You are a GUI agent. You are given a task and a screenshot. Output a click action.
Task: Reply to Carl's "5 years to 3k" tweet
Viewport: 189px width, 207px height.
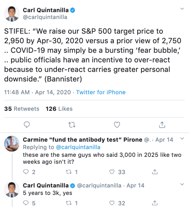[x=26, y=203]
